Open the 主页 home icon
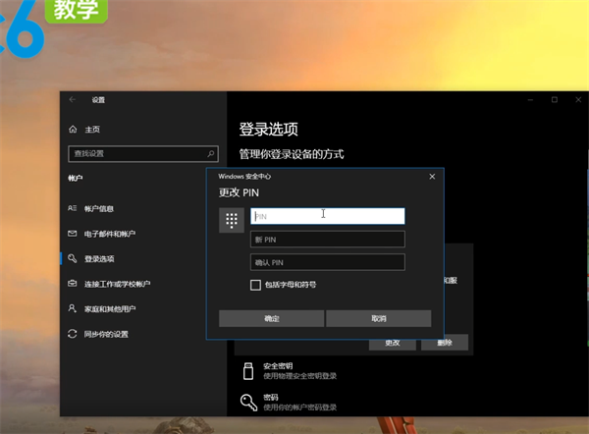This screenshot has width=589, height=434. point(73,130)
